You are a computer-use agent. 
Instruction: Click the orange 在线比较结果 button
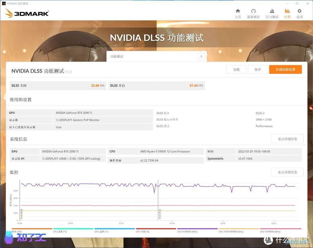(x=285, y=69)
